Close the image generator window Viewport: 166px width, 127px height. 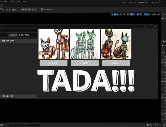point(155,26)
